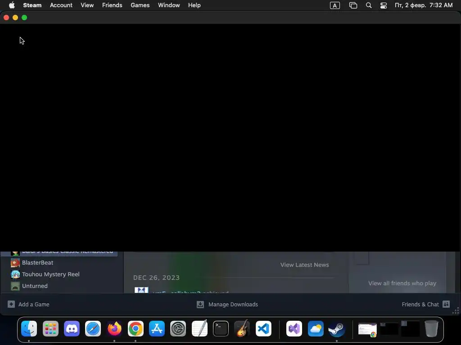Open the View menu
Screen dimensions: 461x345
click(87, 5)
